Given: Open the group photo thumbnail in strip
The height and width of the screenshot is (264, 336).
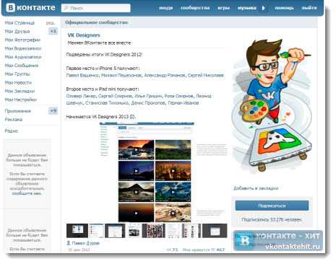Looking at the screenshot, I should pyautogui.click(x=154, y=231).
